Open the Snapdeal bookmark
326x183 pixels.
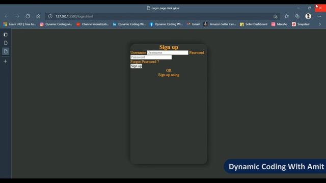(301, 24)
